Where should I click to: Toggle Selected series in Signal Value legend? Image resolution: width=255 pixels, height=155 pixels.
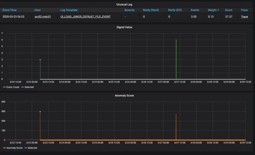29,87
